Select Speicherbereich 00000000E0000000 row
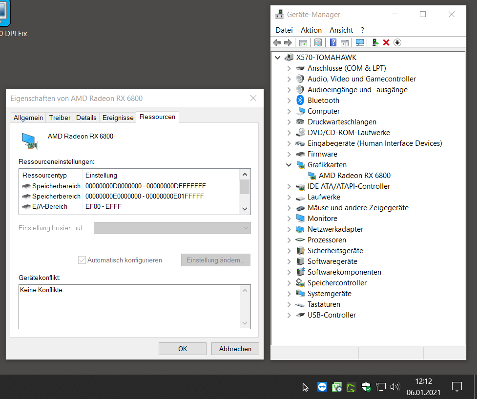This screenshot has width=477, height=399. pos(129,196)
